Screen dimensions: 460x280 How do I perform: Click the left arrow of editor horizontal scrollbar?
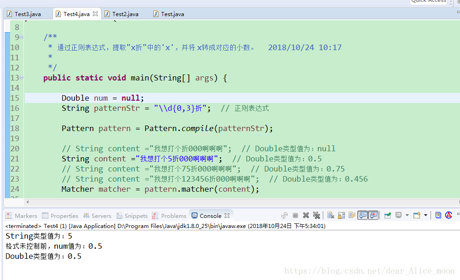pyautogui.click(x=28, y=202)
